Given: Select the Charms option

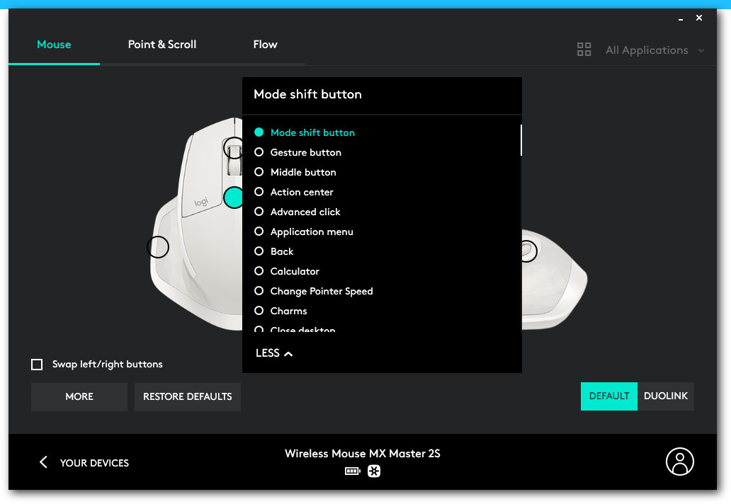Looking at the screenshot, I should [x=280, y=311].
